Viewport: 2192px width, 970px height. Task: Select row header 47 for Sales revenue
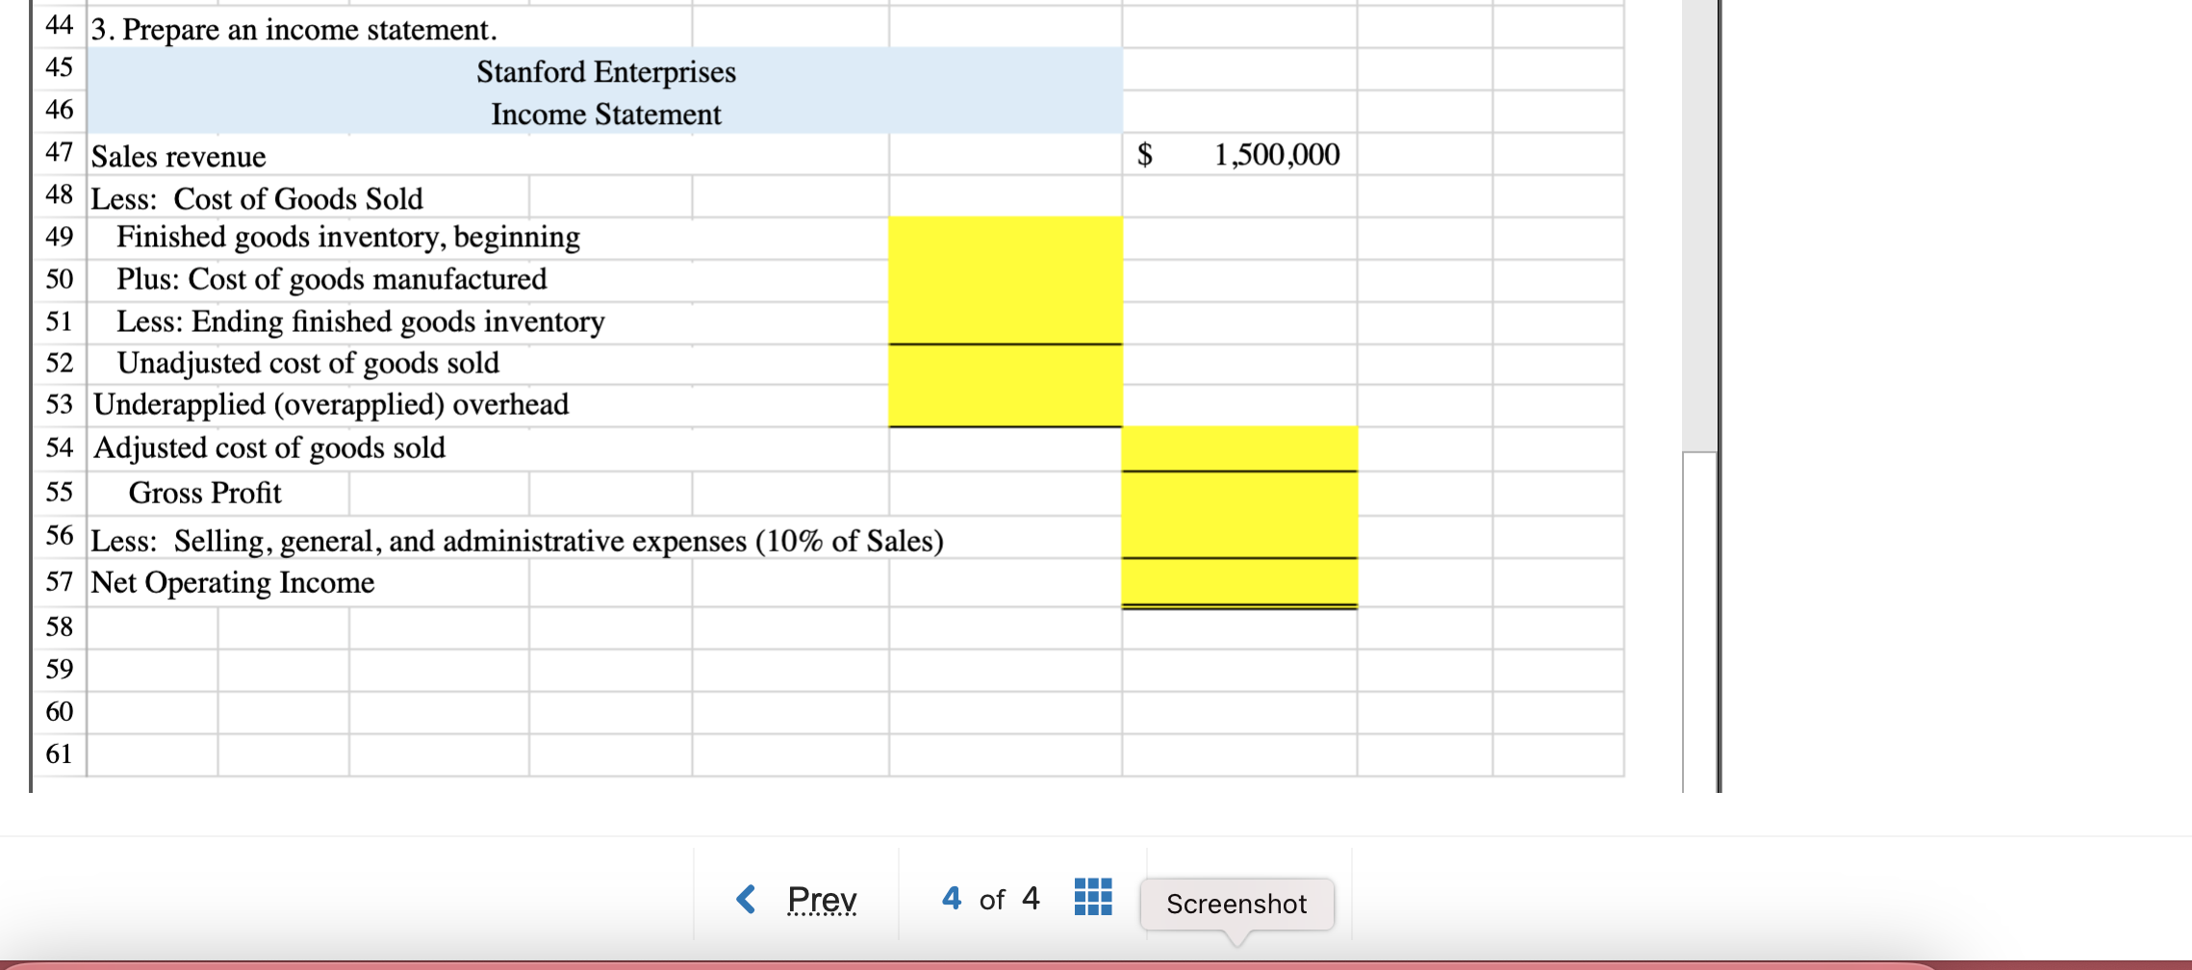[x=61, y=154]
